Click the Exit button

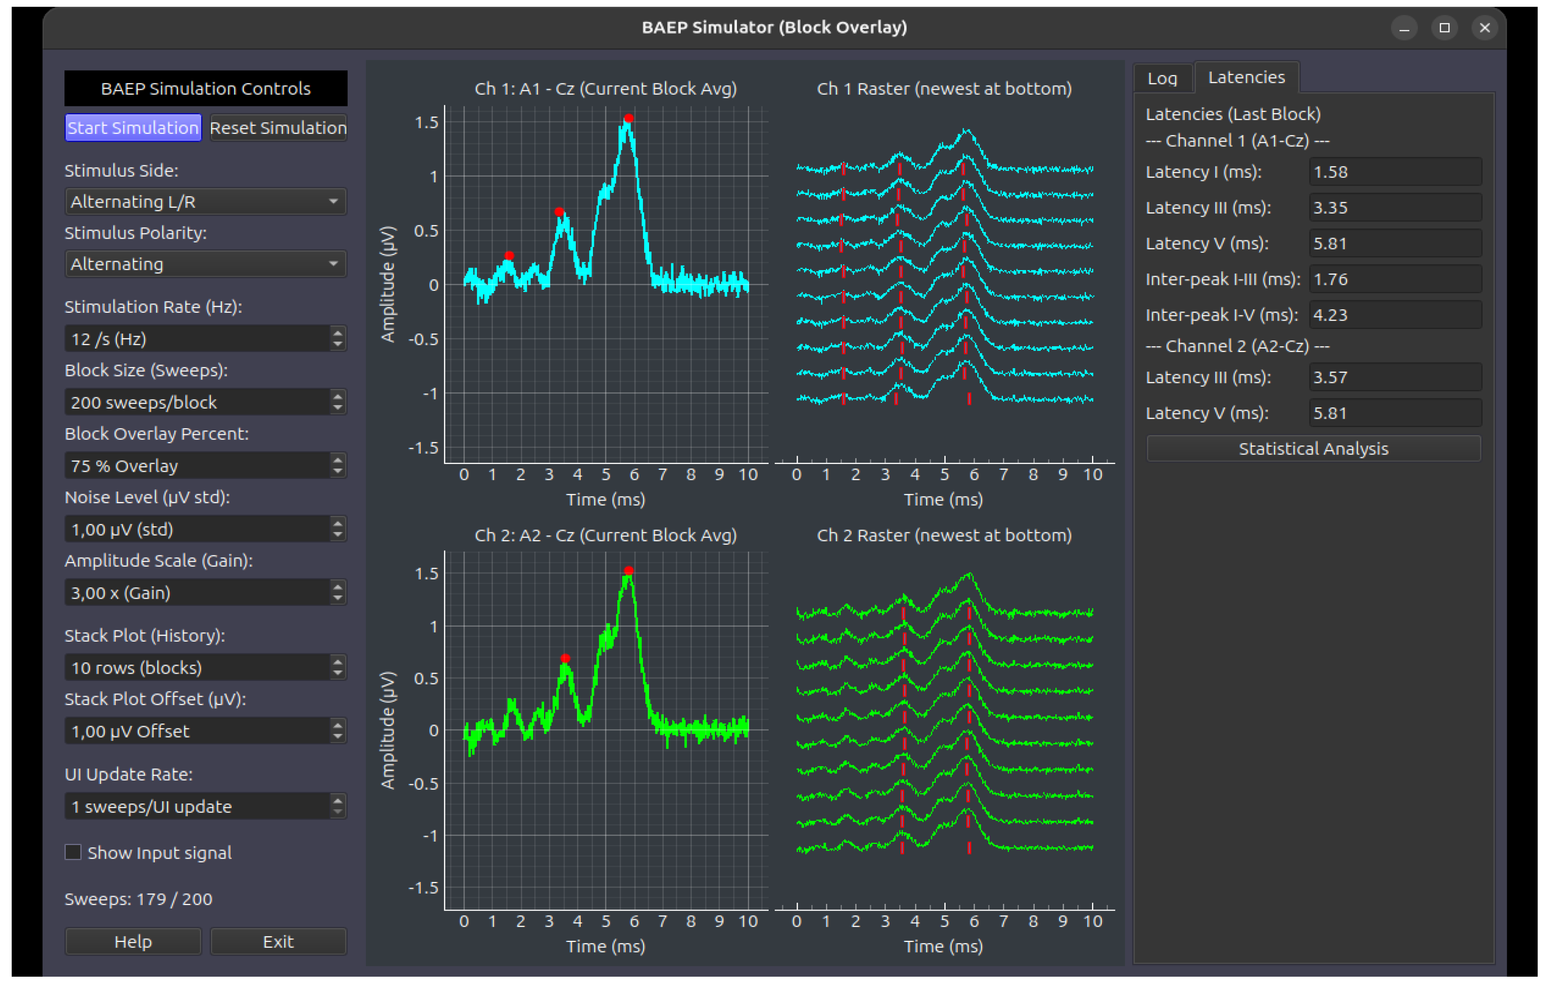[278, 942]
